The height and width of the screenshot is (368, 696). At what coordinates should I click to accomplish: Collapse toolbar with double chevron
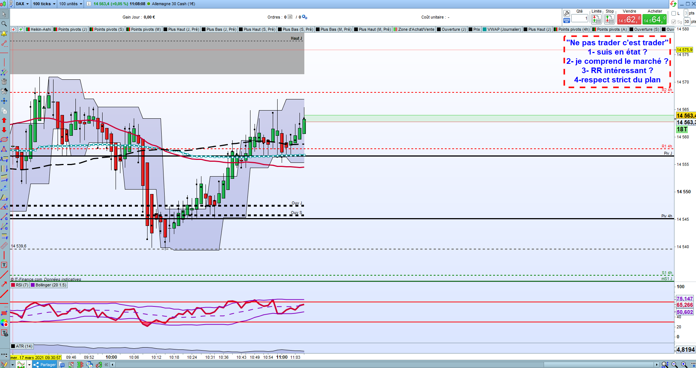[106, 365]
